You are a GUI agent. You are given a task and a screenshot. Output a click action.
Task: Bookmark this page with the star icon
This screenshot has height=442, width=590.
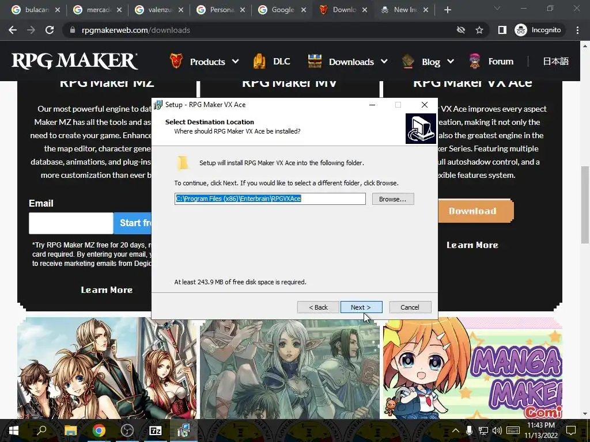click(479, 30)
